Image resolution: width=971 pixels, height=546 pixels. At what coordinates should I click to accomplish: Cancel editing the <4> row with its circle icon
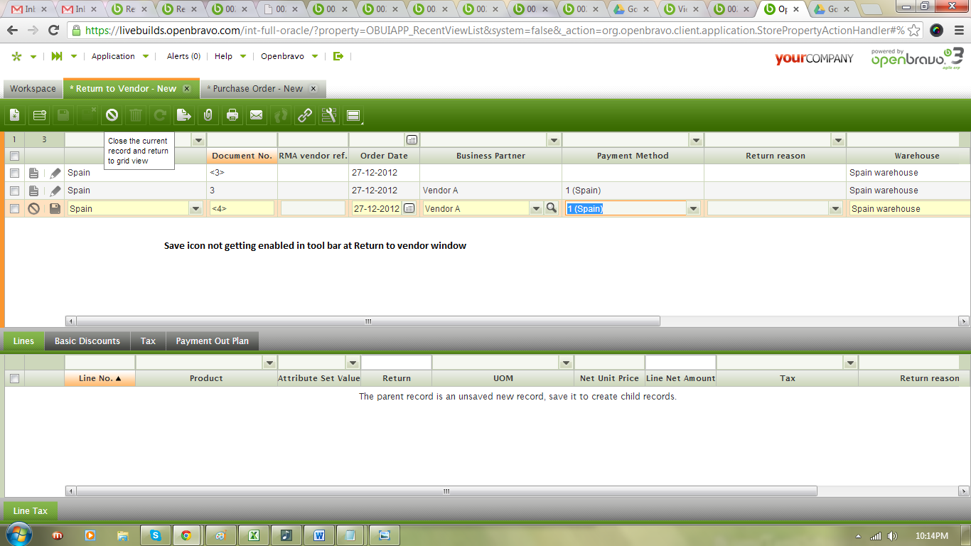(33, 208)
